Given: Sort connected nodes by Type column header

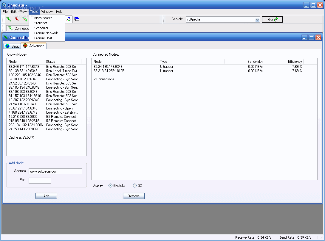Looking at the screenshot, I should (x=191, y=61).
